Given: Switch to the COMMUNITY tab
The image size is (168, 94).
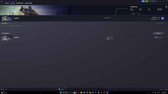Looking at the screenshot, I should point(20,3).
